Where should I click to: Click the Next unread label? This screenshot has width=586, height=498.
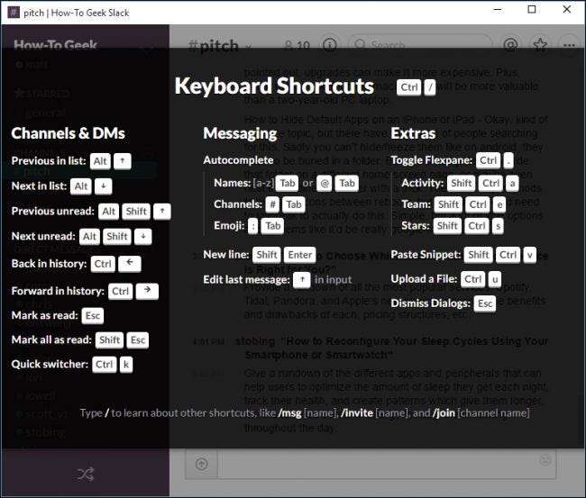click(x=43, y=236)
